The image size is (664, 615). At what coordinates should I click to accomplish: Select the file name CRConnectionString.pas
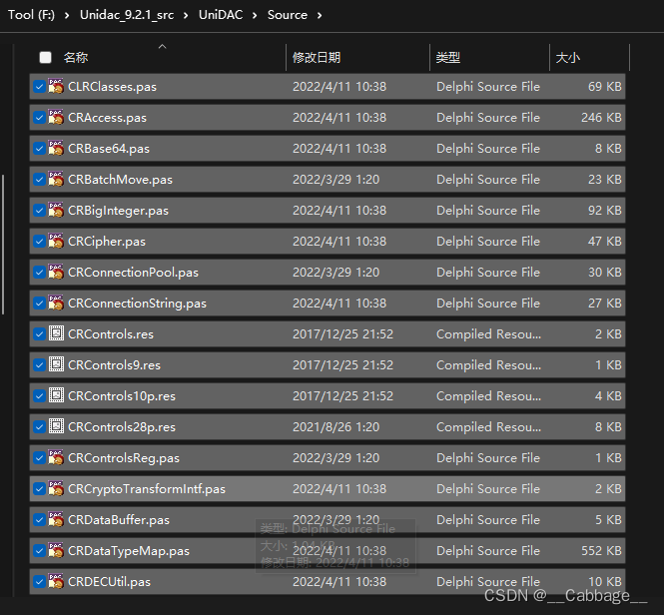137,304
